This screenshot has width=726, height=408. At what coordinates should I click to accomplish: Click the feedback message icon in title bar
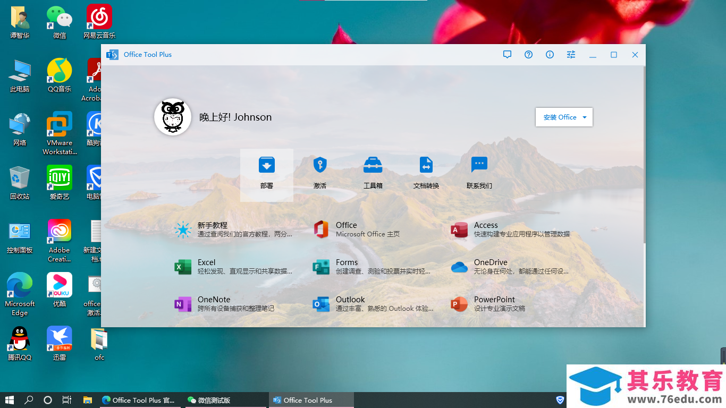507,55
